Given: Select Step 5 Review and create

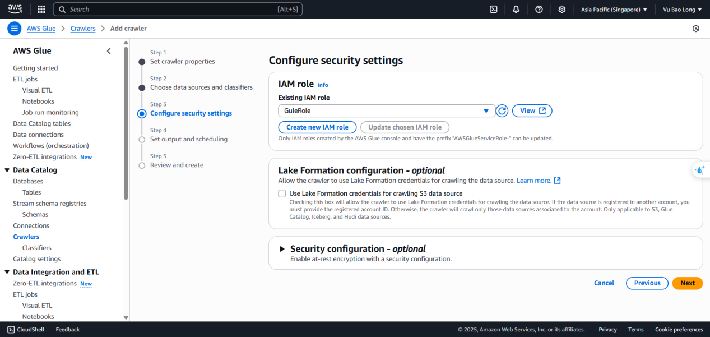Looking at the screenshot, I should (x=177, y=165).
